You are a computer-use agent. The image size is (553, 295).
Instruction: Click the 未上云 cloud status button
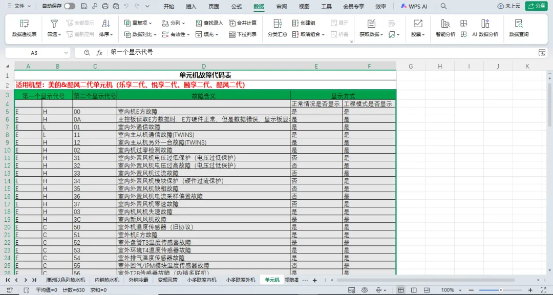point(509,6)
